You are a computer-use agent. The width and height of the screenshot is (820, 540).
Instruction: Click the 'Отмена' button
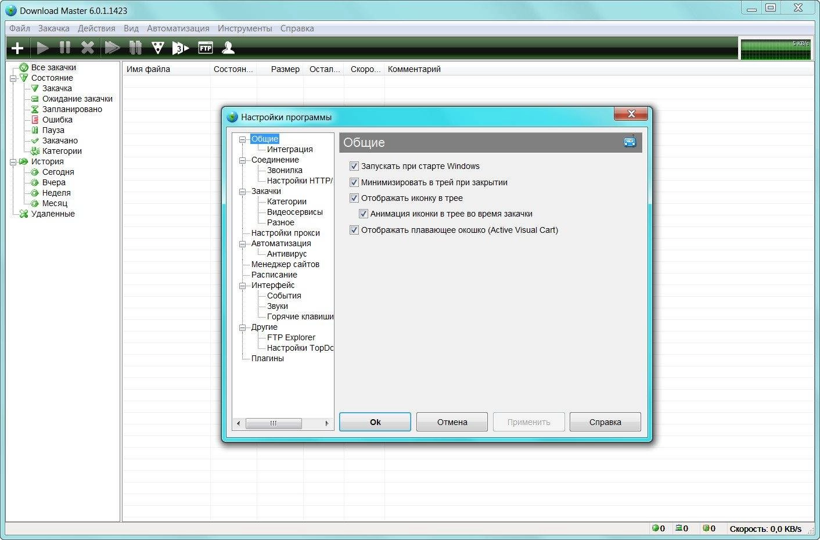tap(452, 422)
